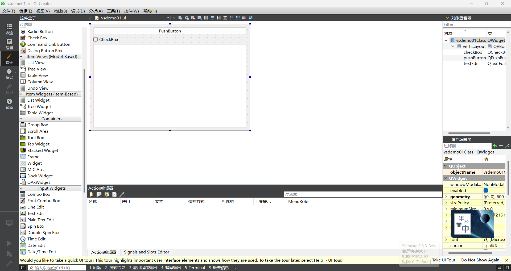Apply horizontal layout icon in form toolbar
Viewport: 511px width, 271px height.
pos(206,18)
